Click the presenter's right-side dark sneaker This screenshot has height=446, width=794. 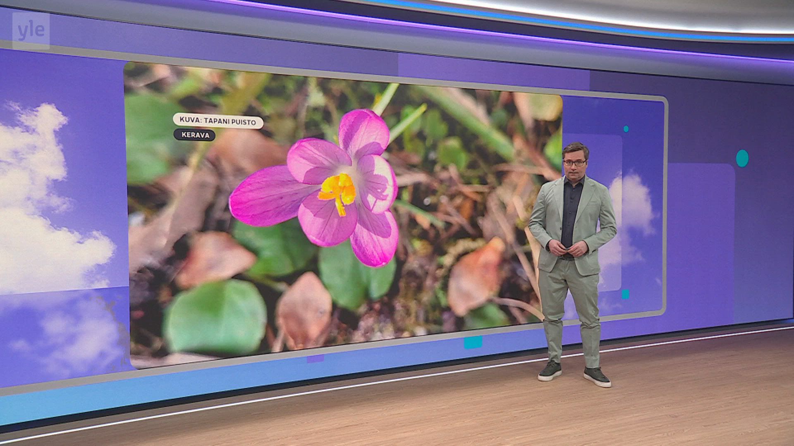coord(597,376)
